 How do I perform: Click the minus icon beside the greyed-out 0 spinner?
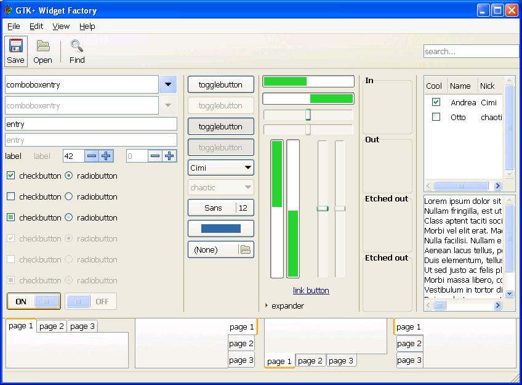tap(155, 156)
